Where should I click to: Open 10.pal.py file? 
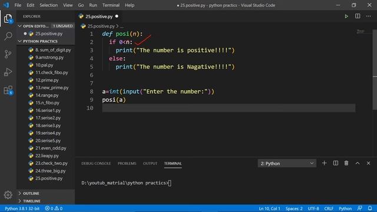(44, 65)
